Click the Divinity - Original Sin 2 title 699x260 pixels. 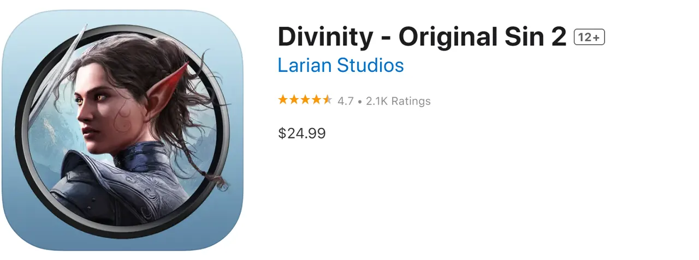[422, 37]
